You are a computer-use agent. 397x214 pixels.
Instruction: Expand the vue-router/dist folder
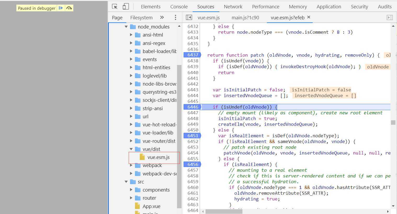point(131,141)
